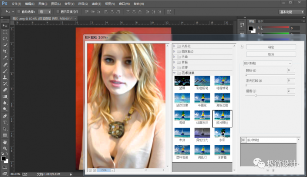Select the Rectangular Marquee tool
This screenshot has height=177, width=307.
(5, 32)
